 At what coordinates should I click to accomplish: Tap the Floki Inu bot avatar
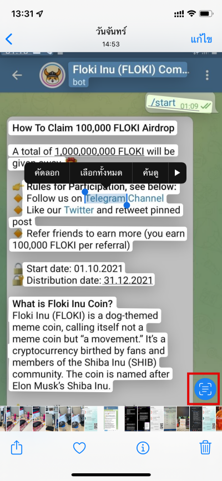[52, 75]
